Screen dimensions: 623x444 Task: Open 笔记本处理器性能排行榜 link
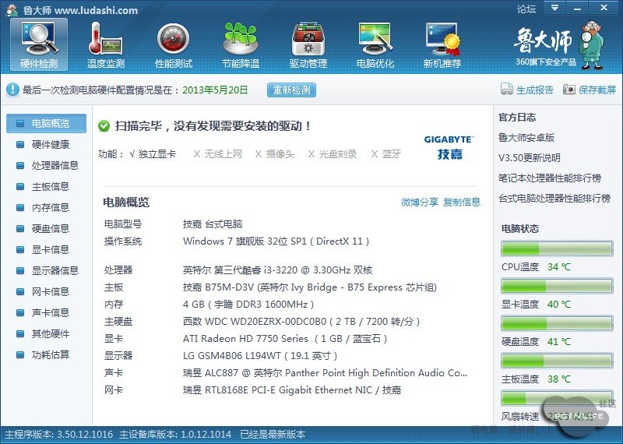tap(550, 178)
